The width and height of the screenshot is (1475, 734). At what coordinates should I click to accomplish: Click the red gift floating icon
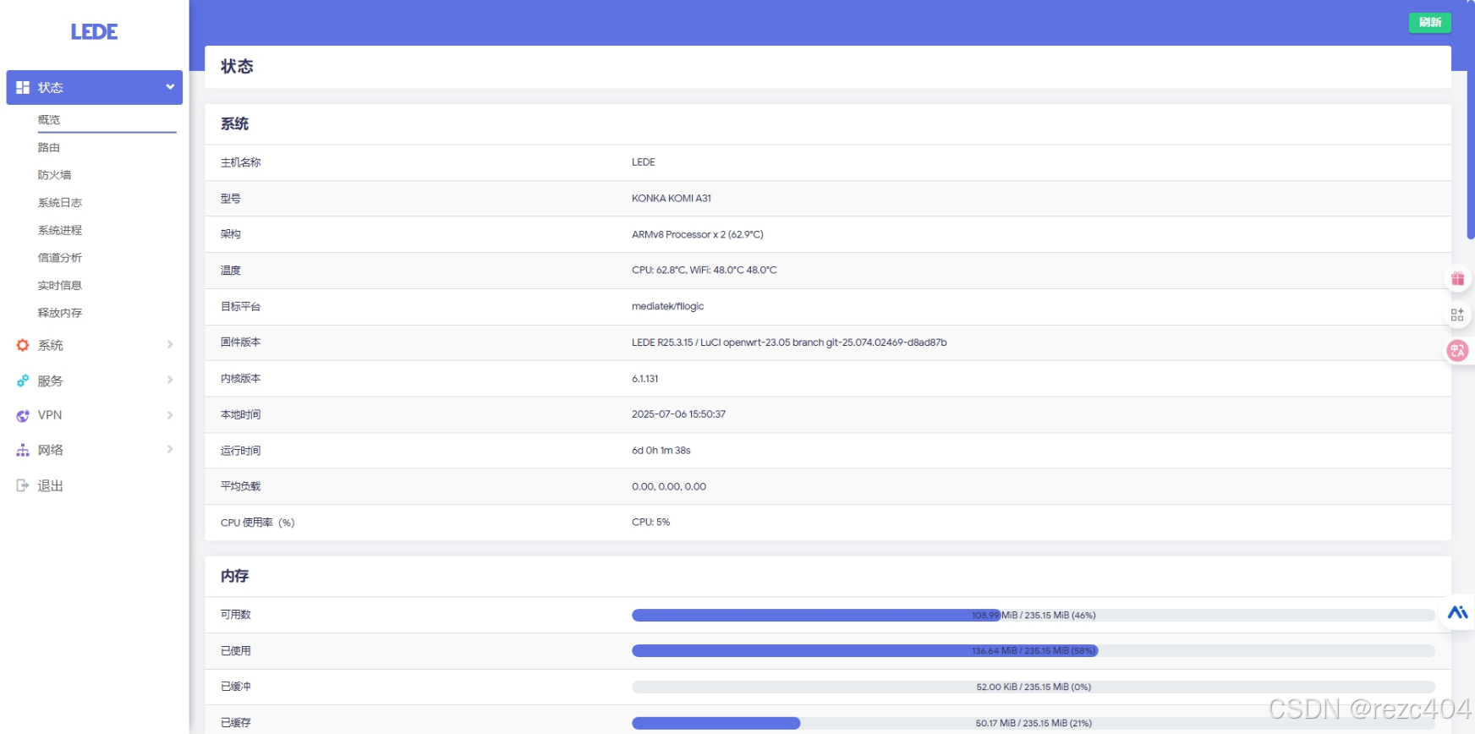(1457, 279)
